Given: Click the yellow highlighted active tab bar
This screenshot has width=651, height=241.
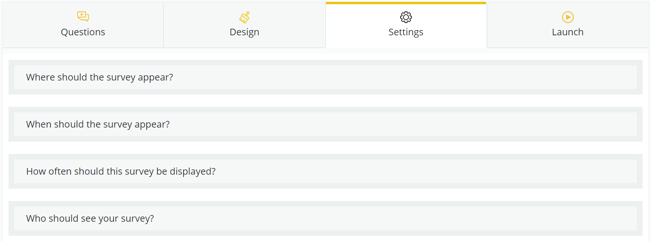Looking at the screenshot, I should click(x=406, y=3).
